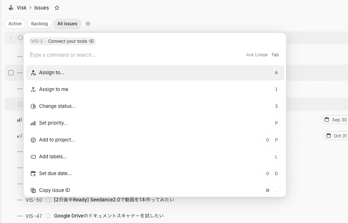This screenshot has height=223, width=348.
Task: Open Visk in the breadcrumb
Action: click(22, 8)
